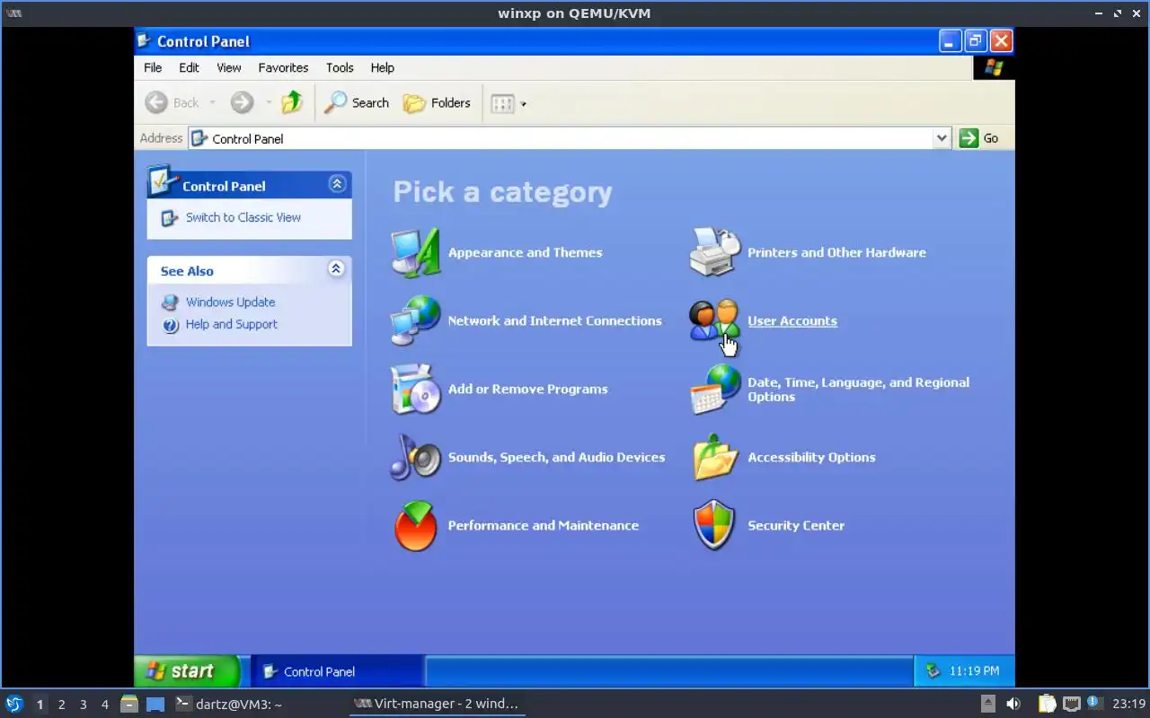Open the Edit menu

(189, 67)
